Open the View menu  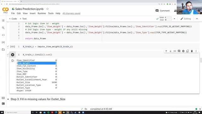(x=25, y=13)
